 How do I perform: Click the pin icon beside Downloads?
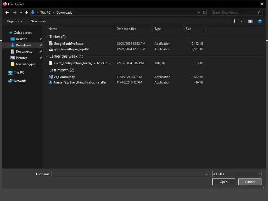41,45
